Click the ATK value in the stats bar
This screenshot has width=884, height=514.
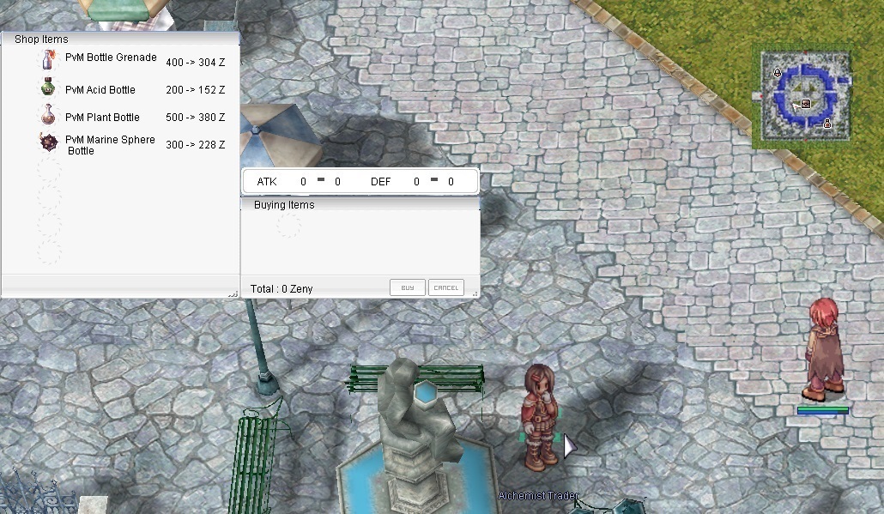[303, 182]
